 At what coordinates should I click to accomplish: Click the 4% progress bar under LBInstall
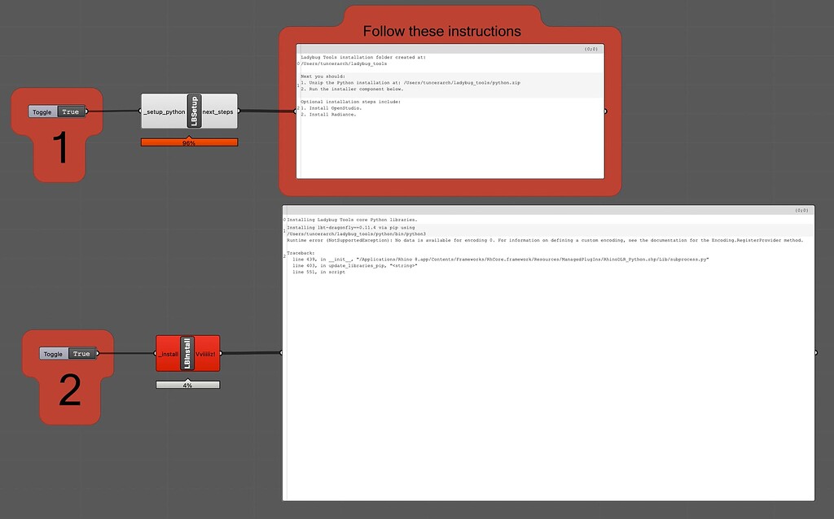187,383
